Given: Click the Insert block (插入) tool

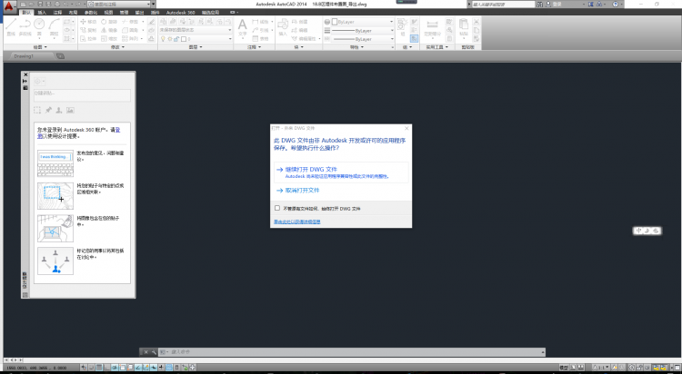Looking at the screenshot, I should (283, 27).
